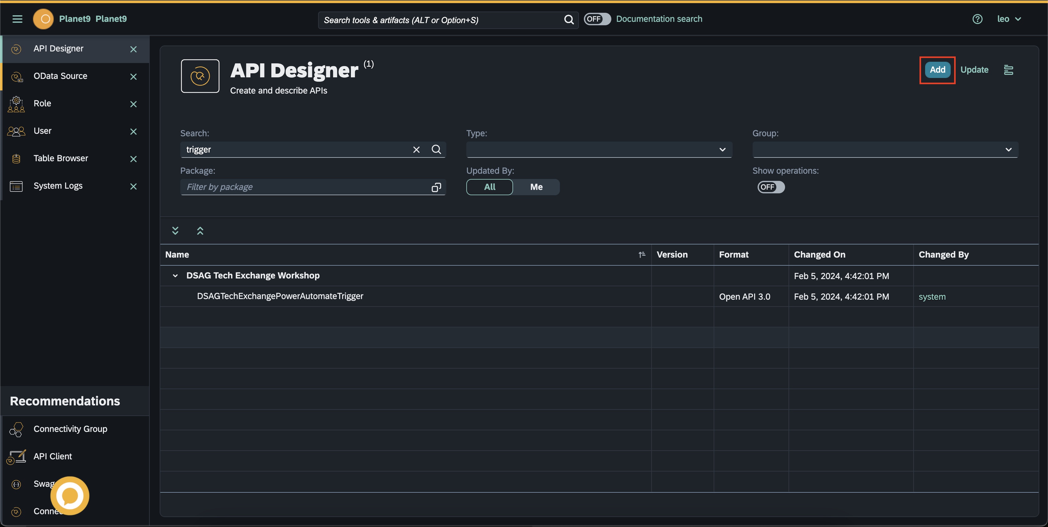Clear the trigger search text
This screenshot has height=527, width=1048.
pyautogui.click(x=416, y=150)
